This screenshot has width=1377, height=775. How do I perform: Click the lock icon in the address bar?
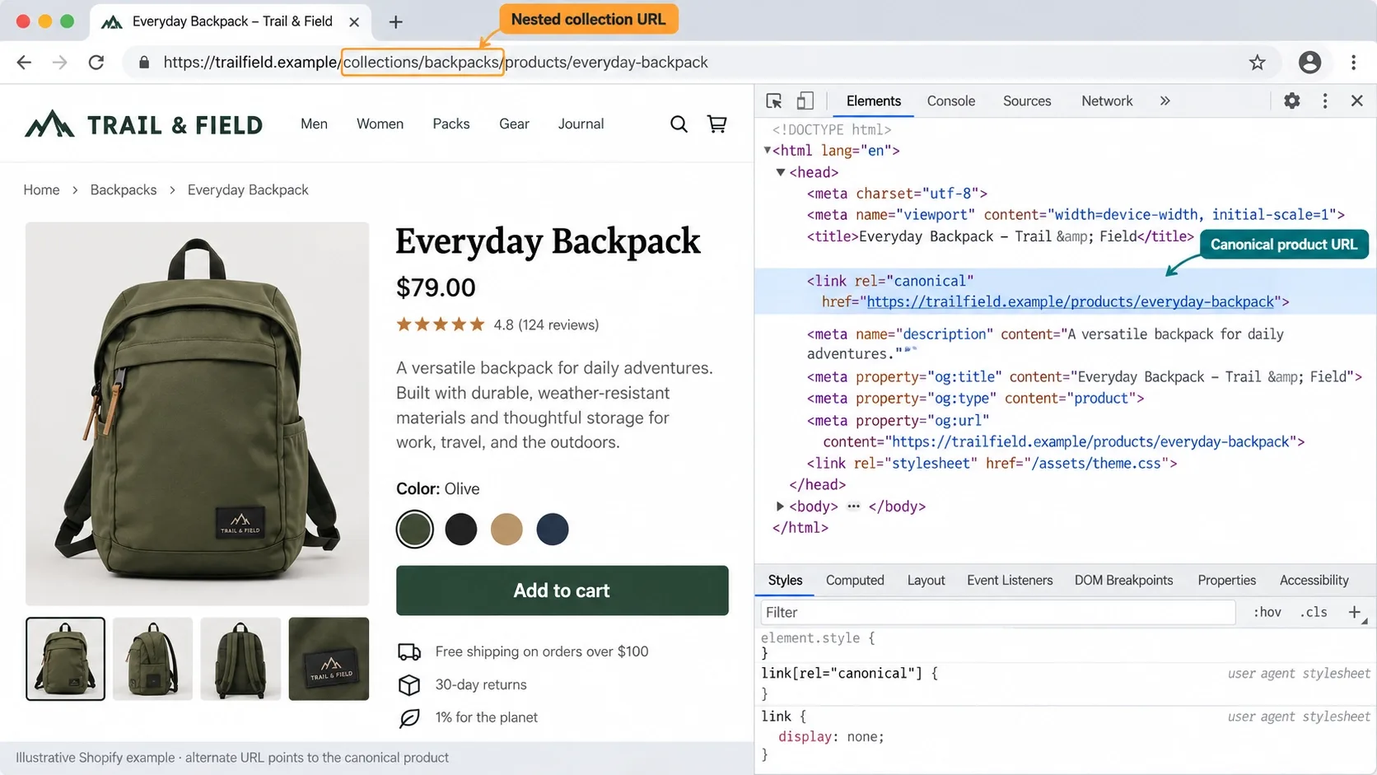pyautogui.click(x=144, y=63)
